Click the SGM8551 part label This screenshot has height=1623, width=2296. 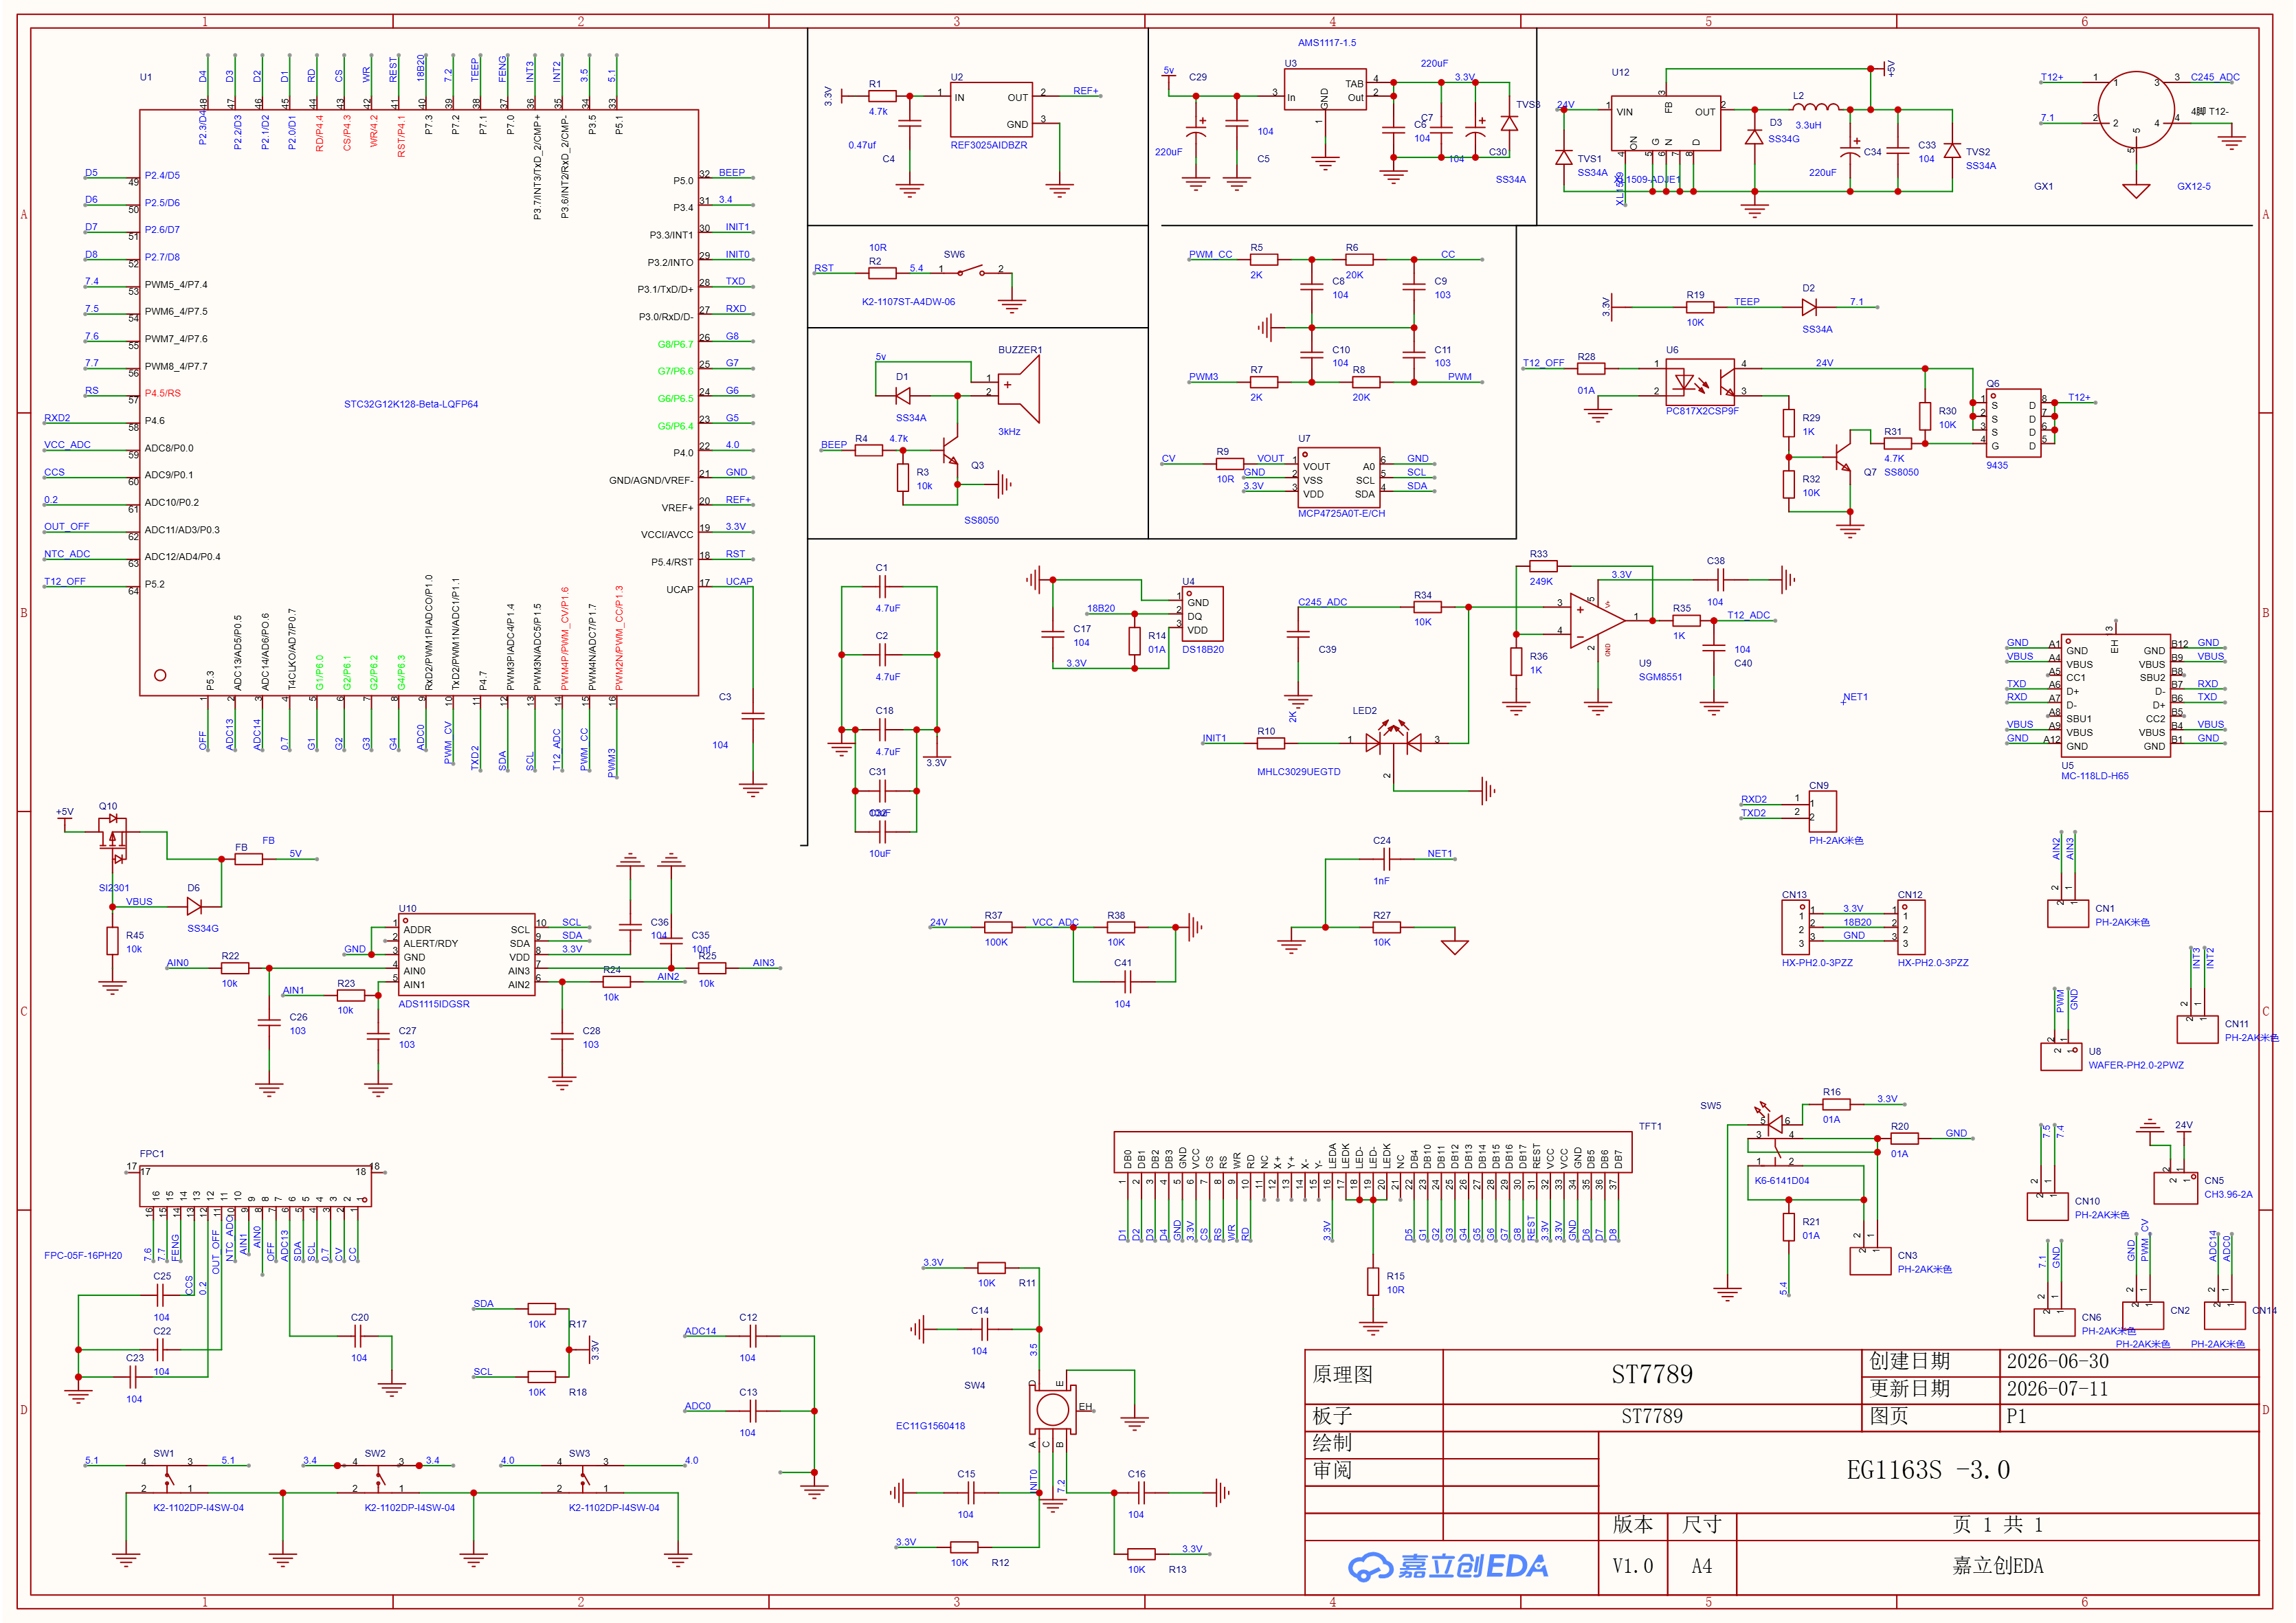click(1660, 677)
